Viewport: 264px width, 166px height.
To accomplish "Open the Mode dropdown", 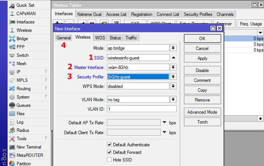I will point(173,48).
